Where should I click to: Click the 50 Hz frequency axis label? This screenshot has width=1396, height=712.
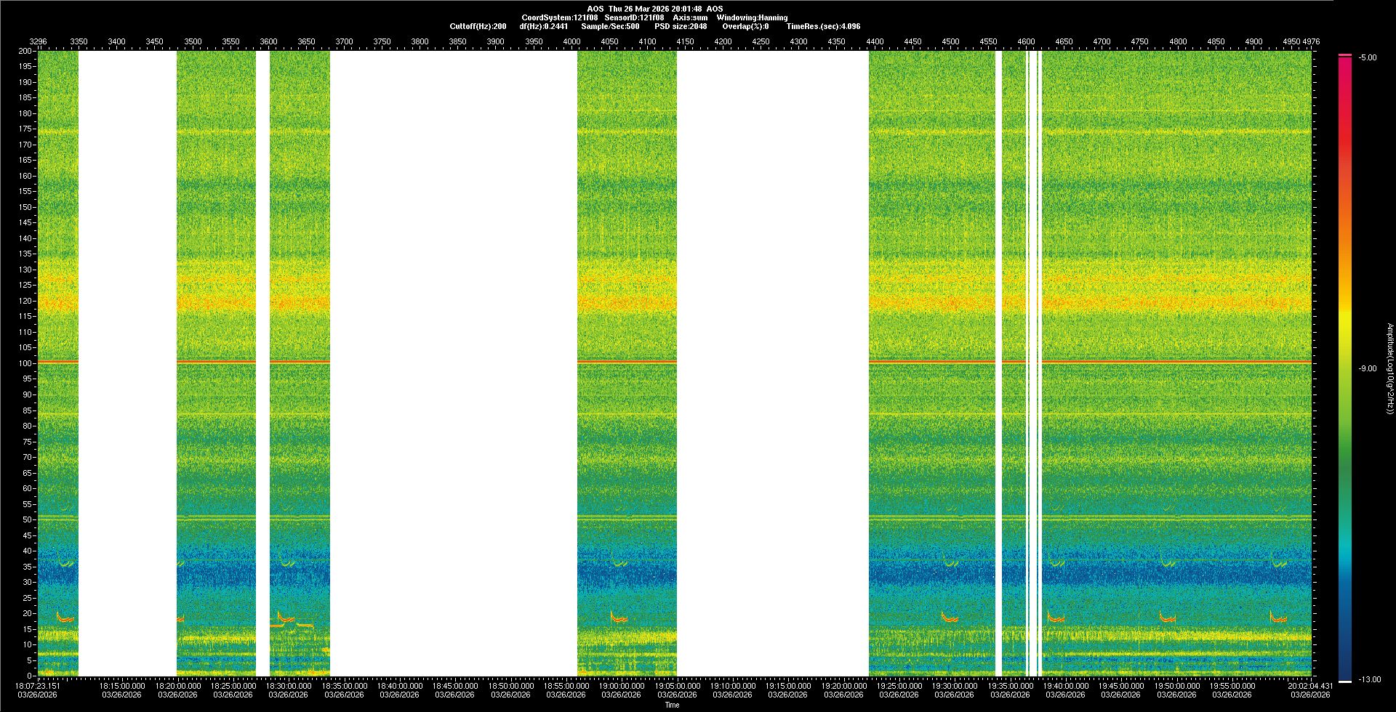[x=27, y=519]
